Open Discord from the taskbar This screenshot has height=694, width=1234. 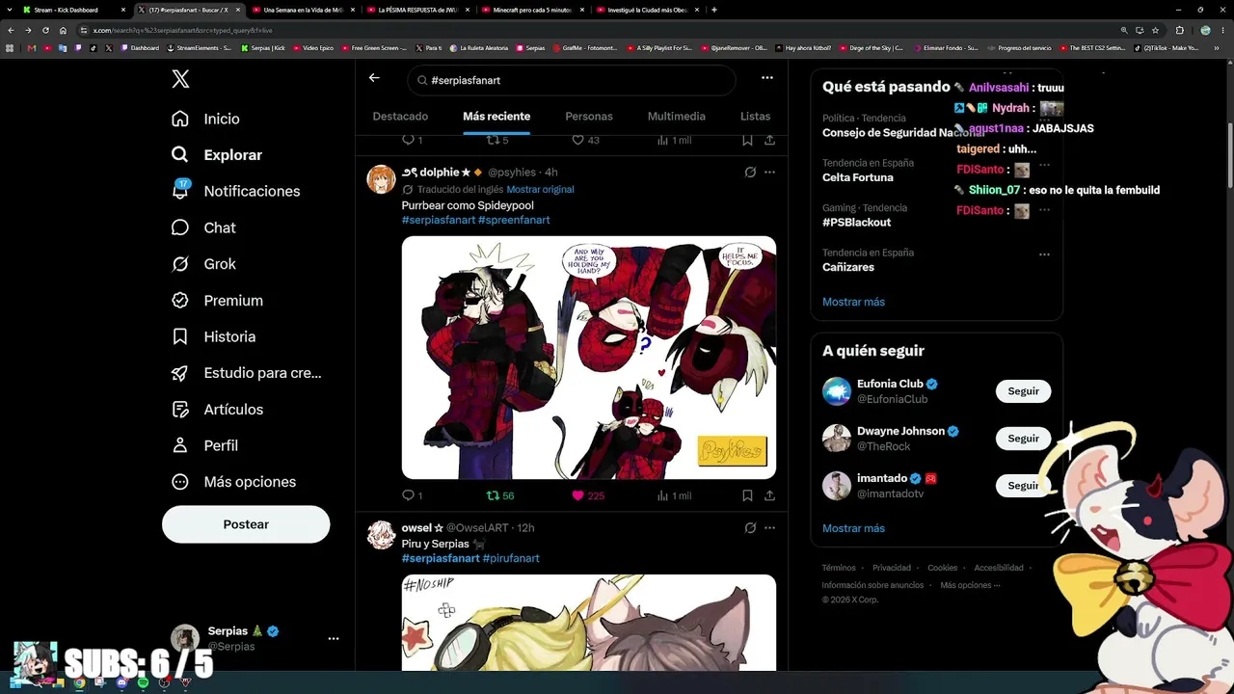pyautogui.click(x=121, y=682)
